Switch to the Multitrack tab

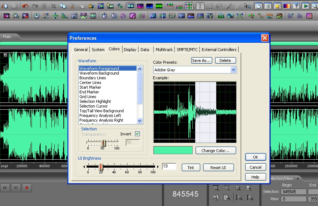(x=164, y=50)
